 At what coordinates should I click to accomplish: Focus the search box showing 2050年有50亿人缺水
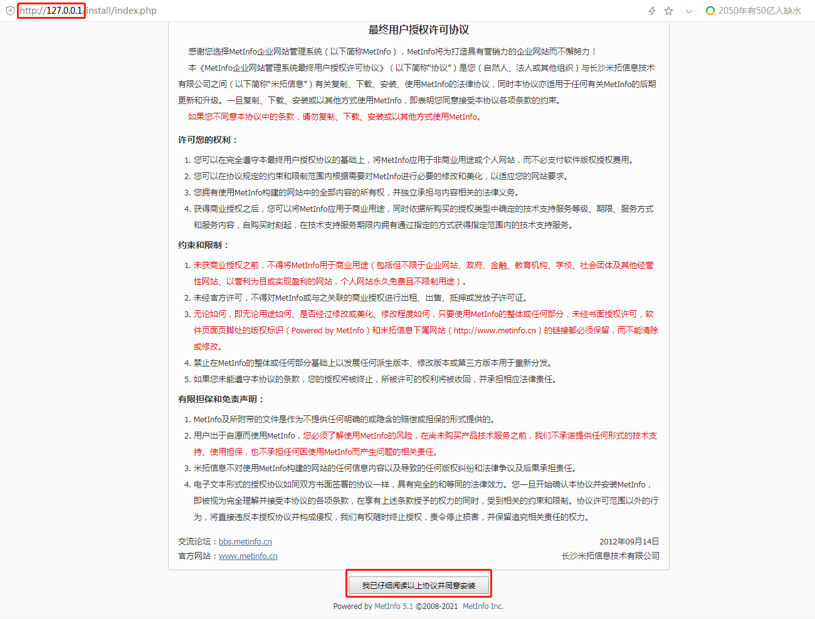760,11
